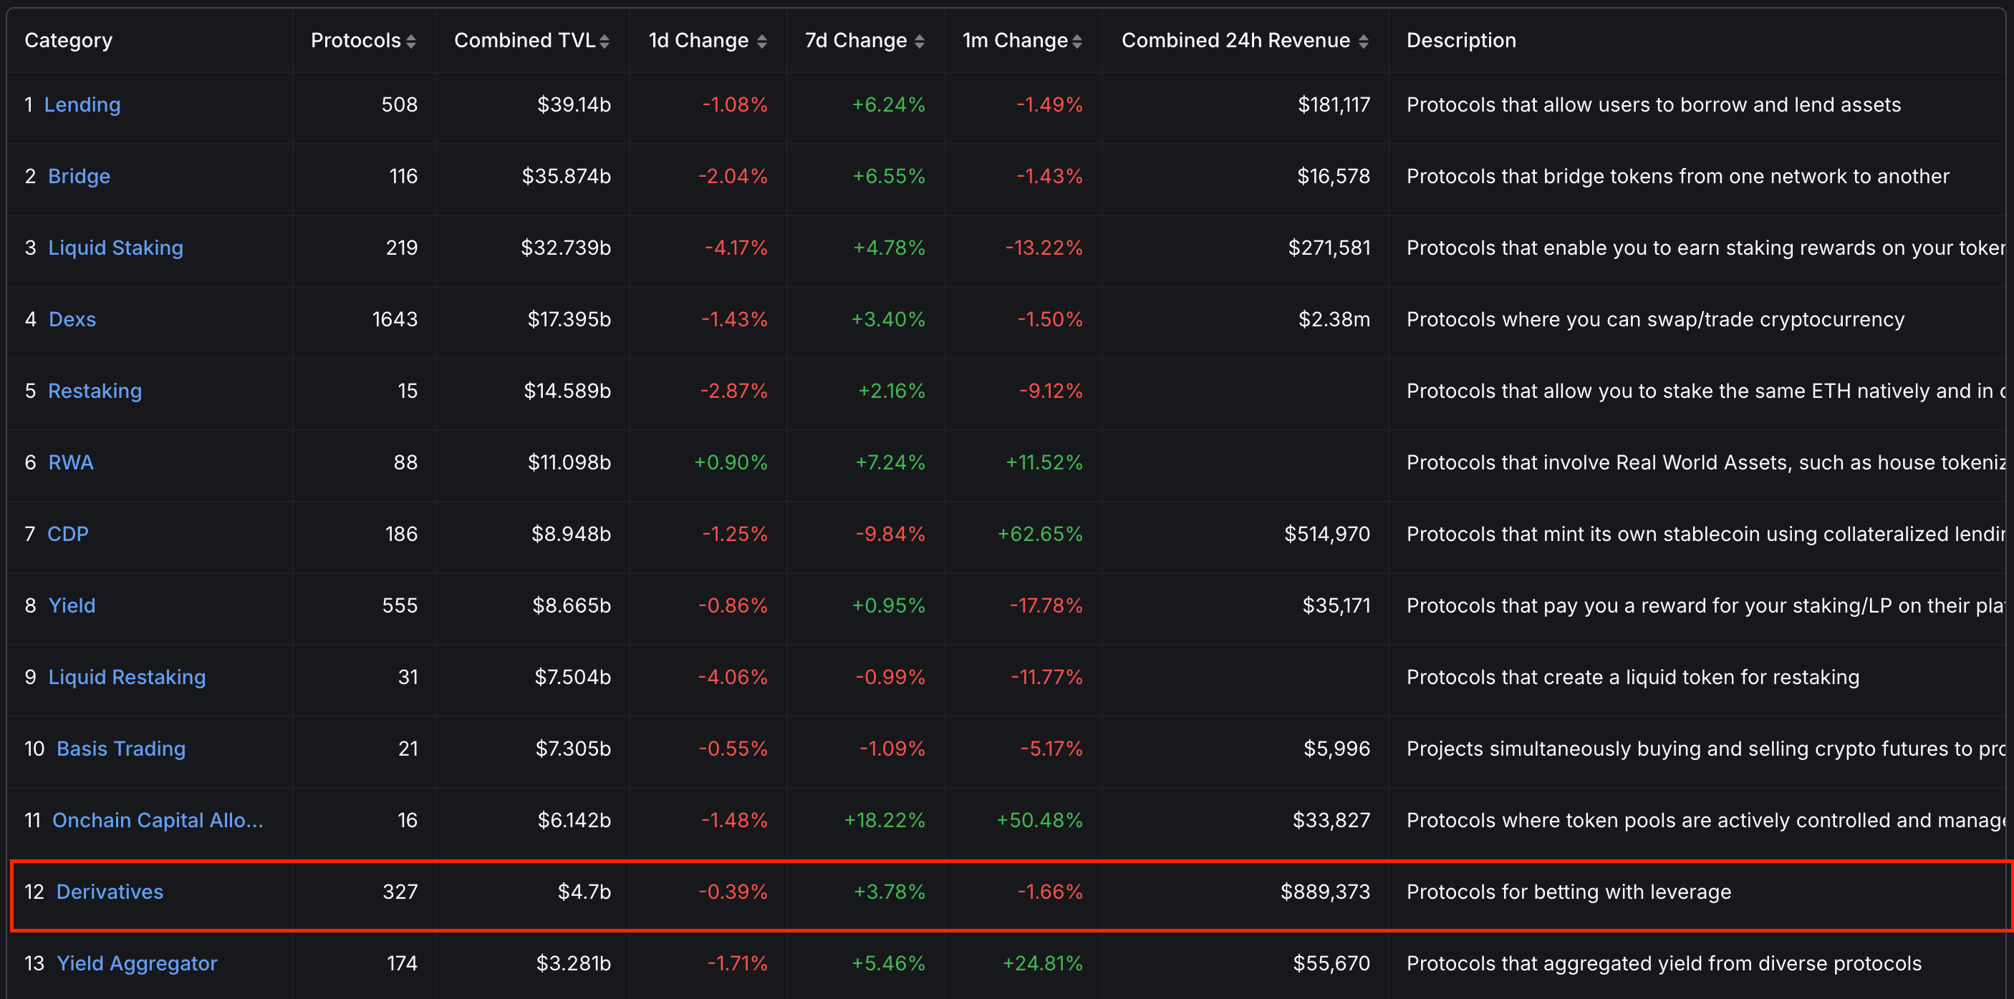
Task: View the Dexs category details
Action: 72,318
